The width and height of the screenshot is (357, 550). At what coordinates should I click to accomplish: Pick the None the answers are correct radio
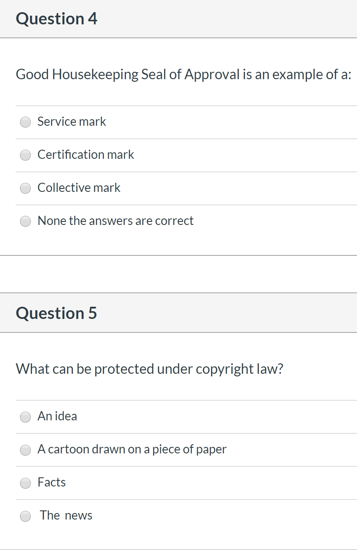[x=26, y=221]
